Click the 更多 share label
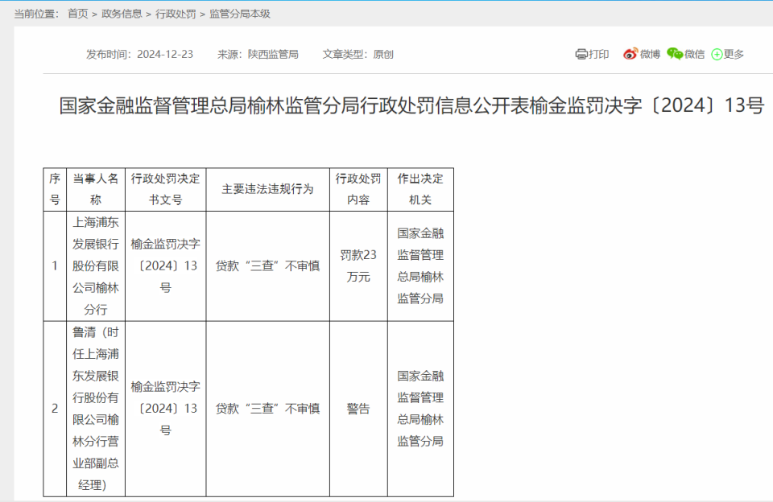 pos(734,54)
